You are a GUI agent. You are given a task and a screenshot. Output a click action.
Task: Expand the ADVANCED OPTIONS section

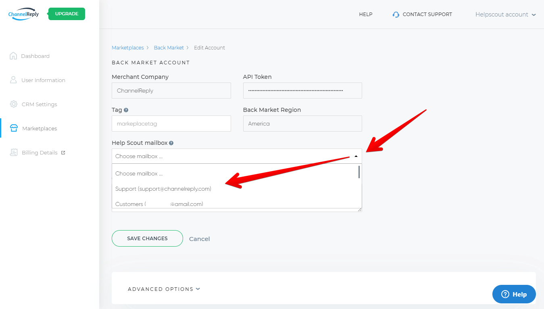pos(164,289)
